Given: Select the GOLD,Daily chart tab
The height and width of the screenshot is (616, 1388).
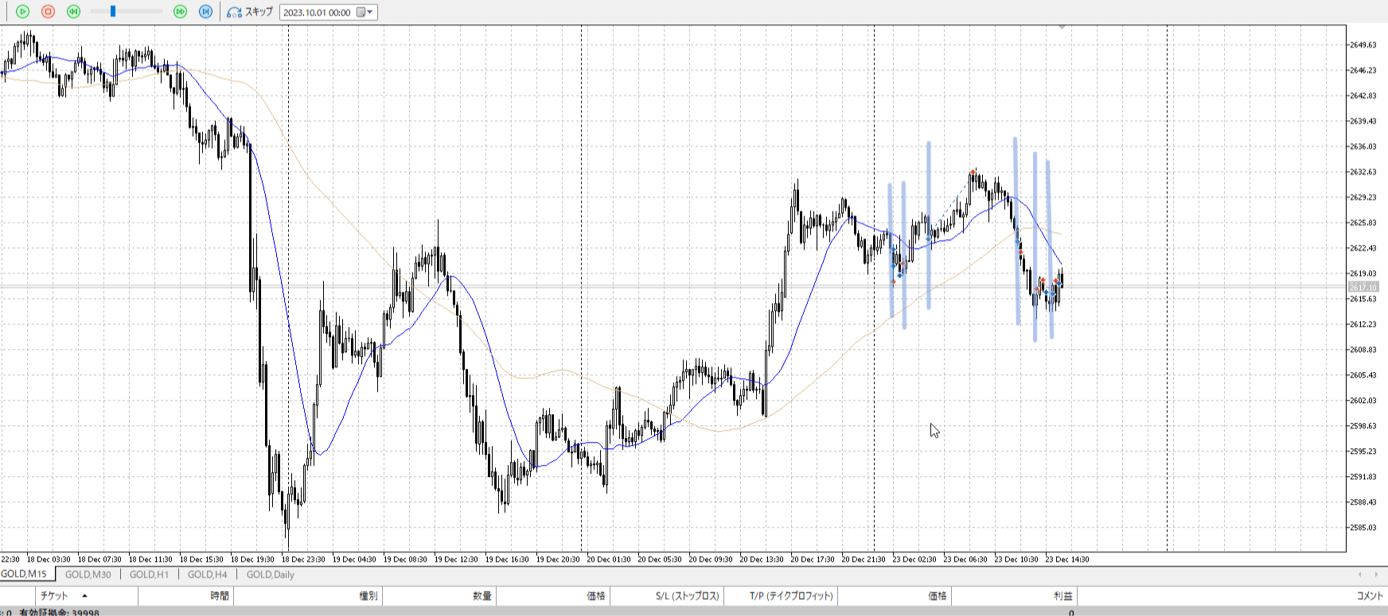Looking at the screenshot, I should pos(270,575).
